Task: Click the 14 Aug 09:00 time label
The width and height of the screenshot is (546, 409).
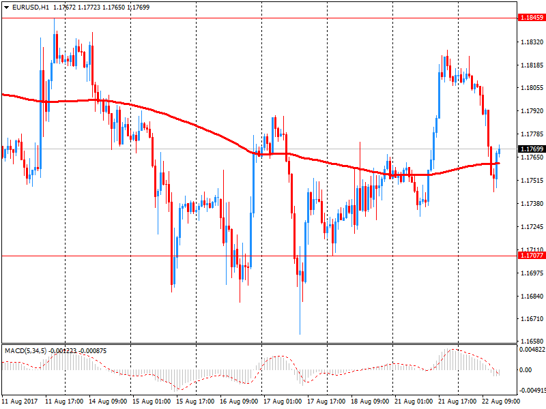Action: tap(108, 402)
